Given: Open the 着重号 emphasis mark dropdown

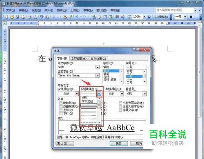Looking at the screenshot, I should click(x=144, y=94).
